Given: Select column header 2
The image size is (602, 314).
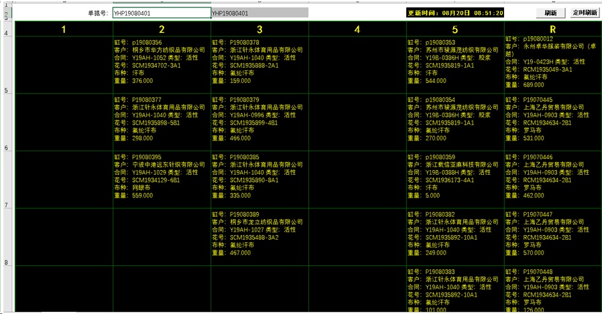Looking at the screenshot, I should [x=162, y=29].
